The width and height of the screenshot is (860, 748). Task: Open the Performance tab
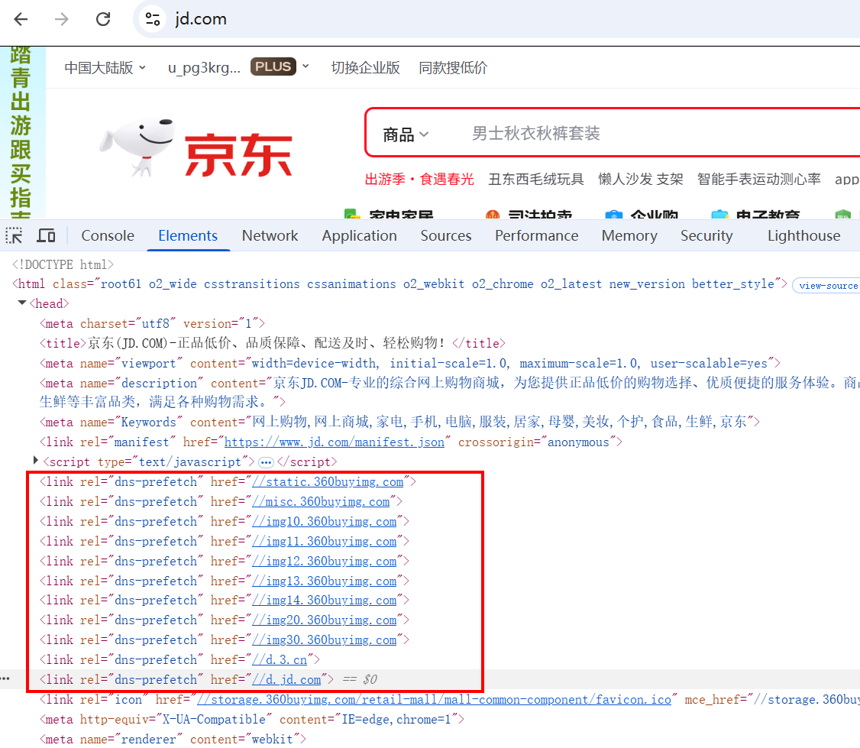click(536, 236)
